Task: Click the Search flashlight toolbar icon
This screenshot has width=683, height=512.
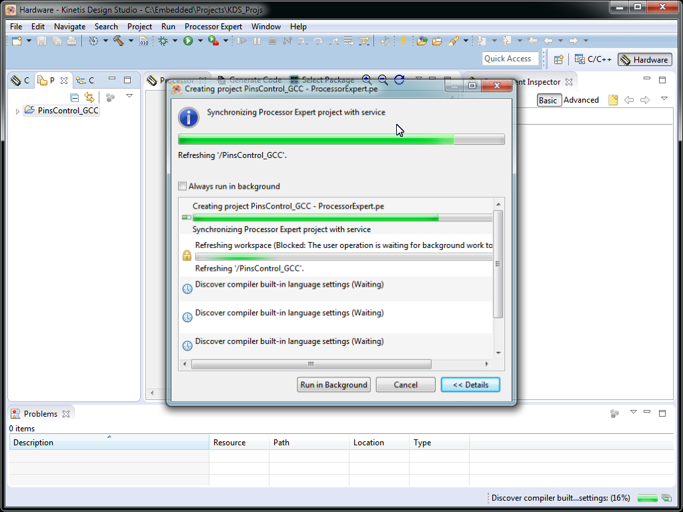Action: tap(454, 41)
